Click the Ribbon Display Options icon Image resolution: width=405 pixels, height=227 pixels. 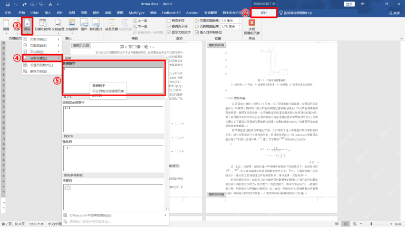tap(363, 4)
